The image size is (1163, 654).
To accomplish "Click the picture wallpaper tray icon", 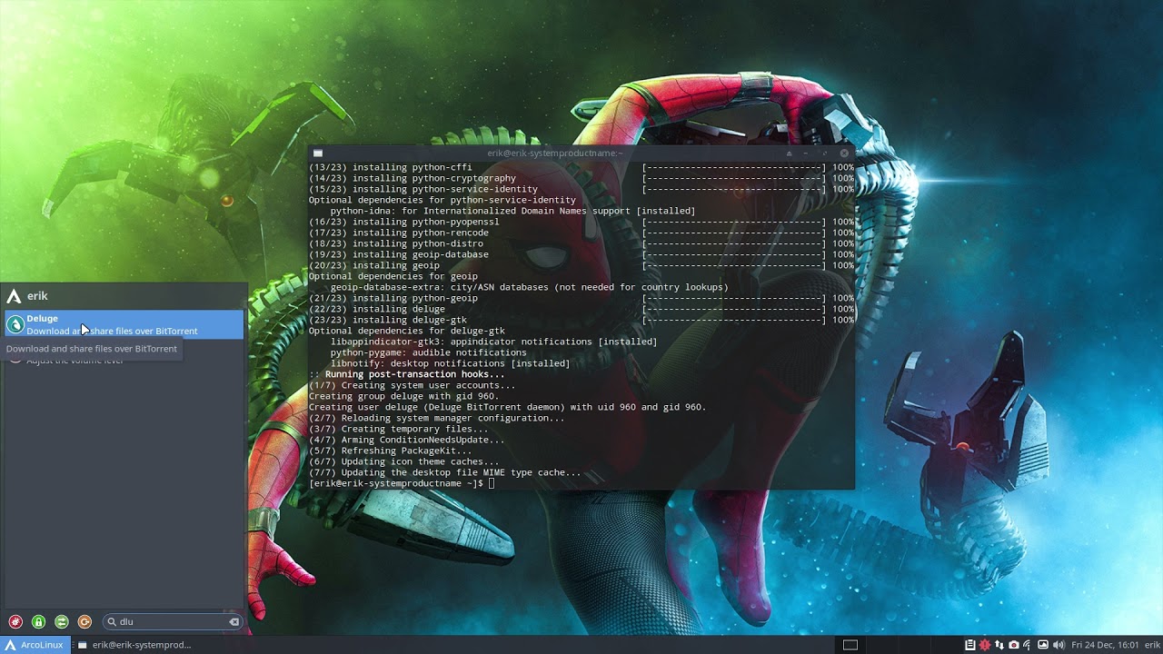I will (1043, 645).
